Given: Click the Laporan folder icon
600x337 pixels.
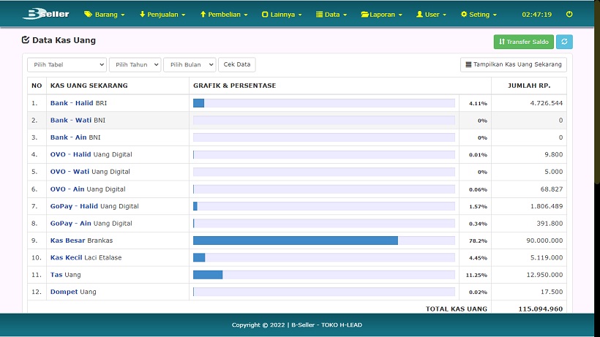Looking at the screenshot, I should pyautogui.click(x=364, y=14).
